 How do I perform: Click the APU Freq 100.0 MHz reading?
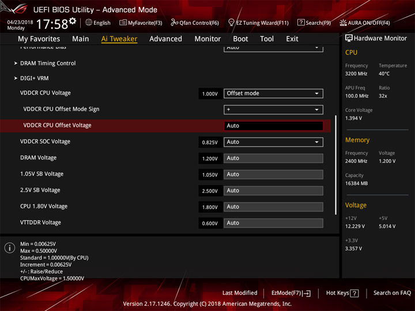click(x=357, y=96)
